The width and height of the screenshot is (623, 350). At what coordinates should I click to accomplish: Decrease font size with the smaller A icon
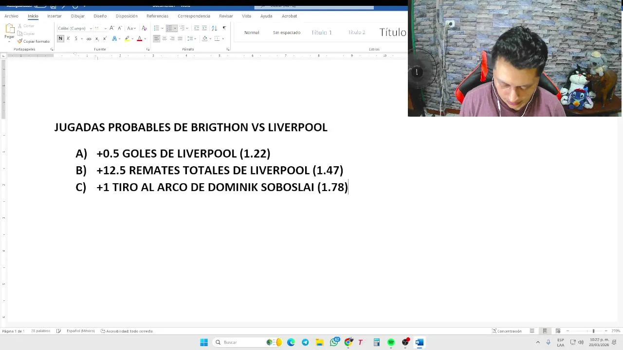click(x=119, y=28)
